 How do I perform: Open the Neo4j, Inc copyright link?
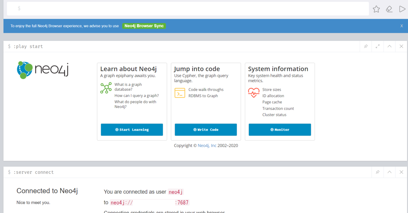pyautogui.click(x=207, y=145)
